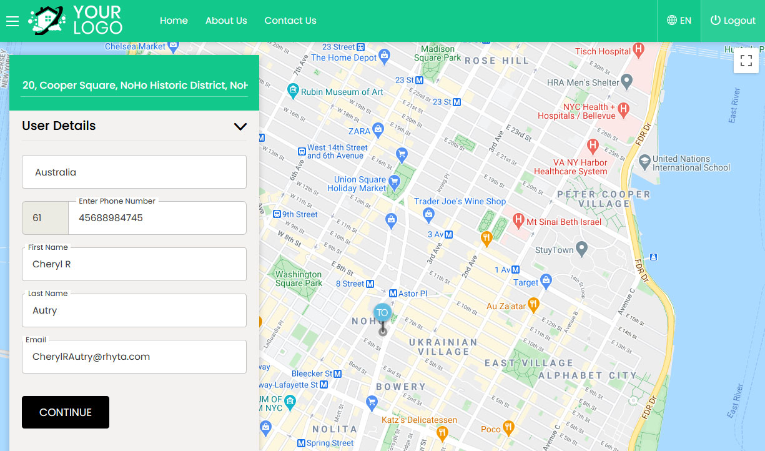The width and height of the screenshot is (765, 451).
Task: Log out using the Logout button
Action: tap(733, 21)
